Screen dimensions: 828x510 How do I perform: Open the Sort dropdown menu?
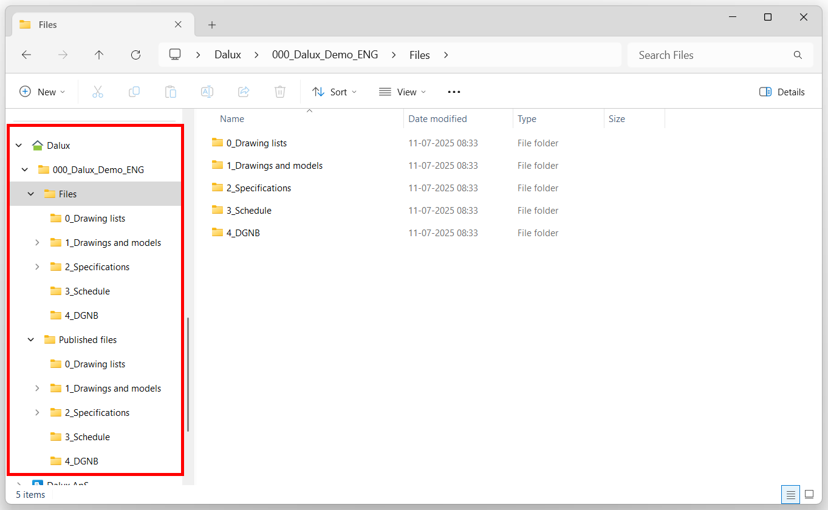pyautogui.click(x=334, y=92)
